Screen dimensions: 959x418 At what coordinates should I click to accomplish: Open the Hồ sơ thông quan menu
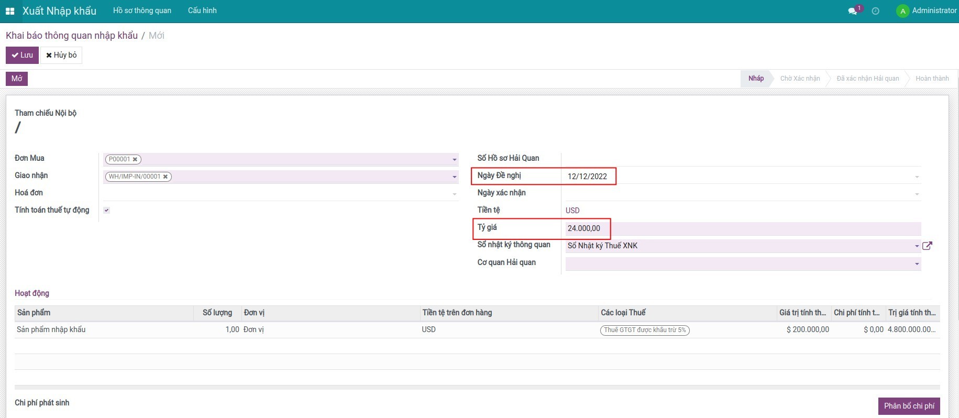(x=142, y=10)
